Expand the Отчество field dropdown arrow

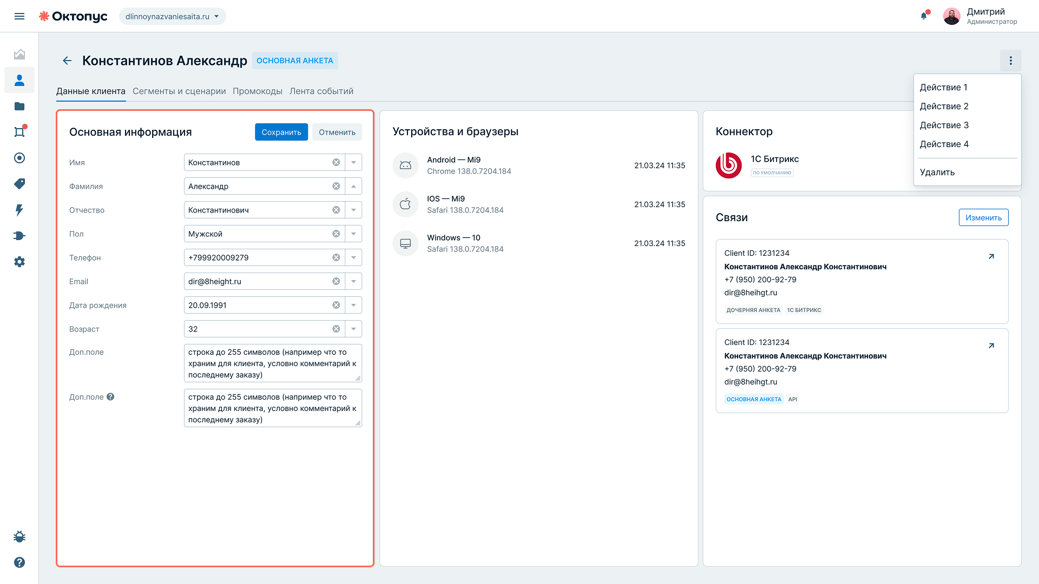(353, 210)
